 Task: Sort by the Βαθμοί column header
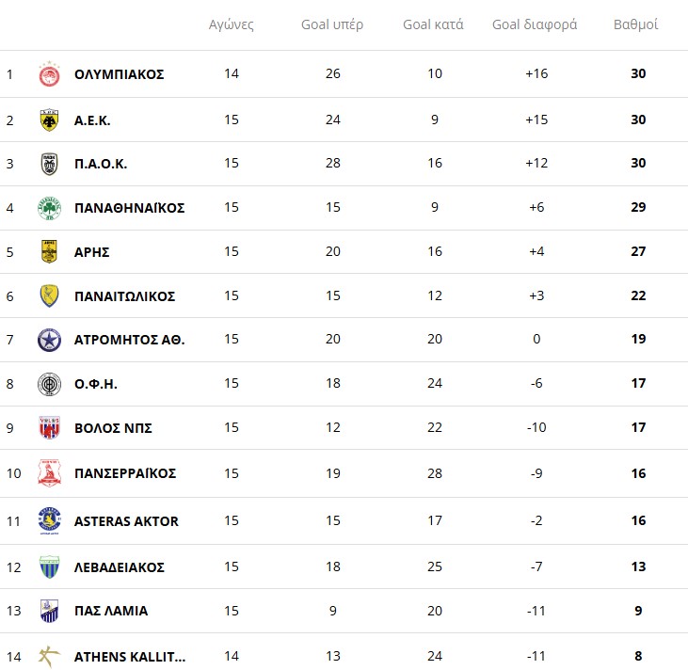(x=635, y=24)
